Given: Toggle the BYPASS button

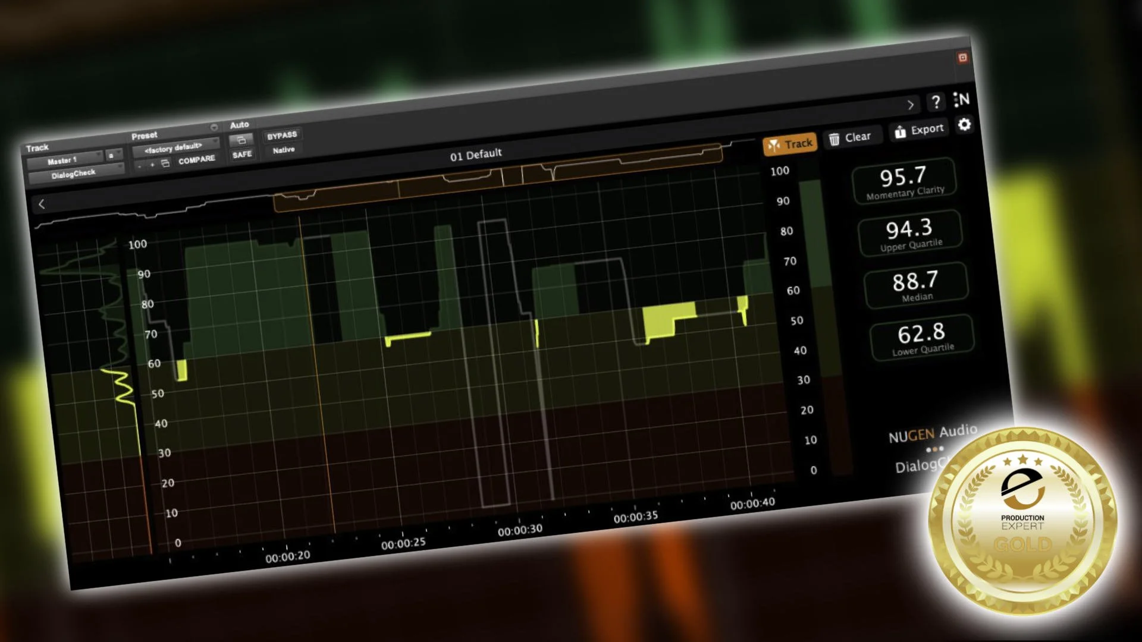Looking at the screenshot, I should coord(282,136).
